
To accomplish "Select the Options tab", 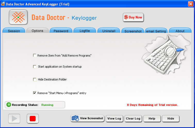I will (37, 30).
